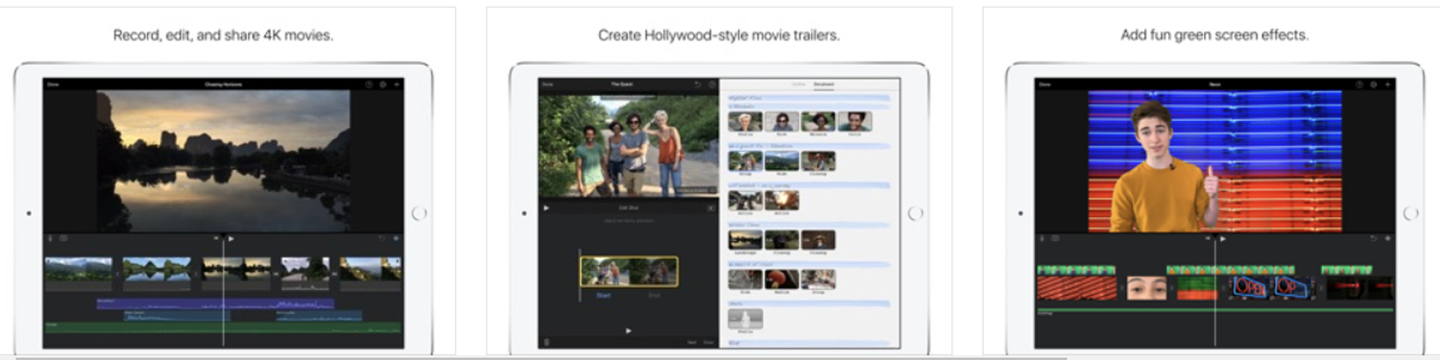Open the Landscape shot in the storyboard
This screenshot has height=360, width=1440.
(x=746, y=240)
